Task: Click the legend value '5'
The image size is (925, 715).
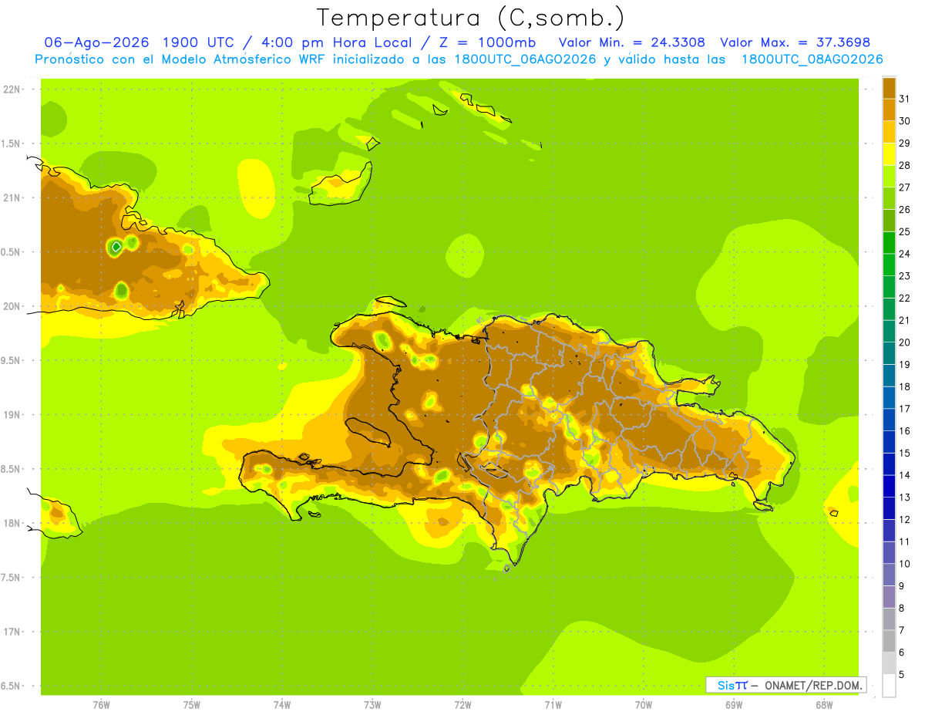Action: (902, 674)
